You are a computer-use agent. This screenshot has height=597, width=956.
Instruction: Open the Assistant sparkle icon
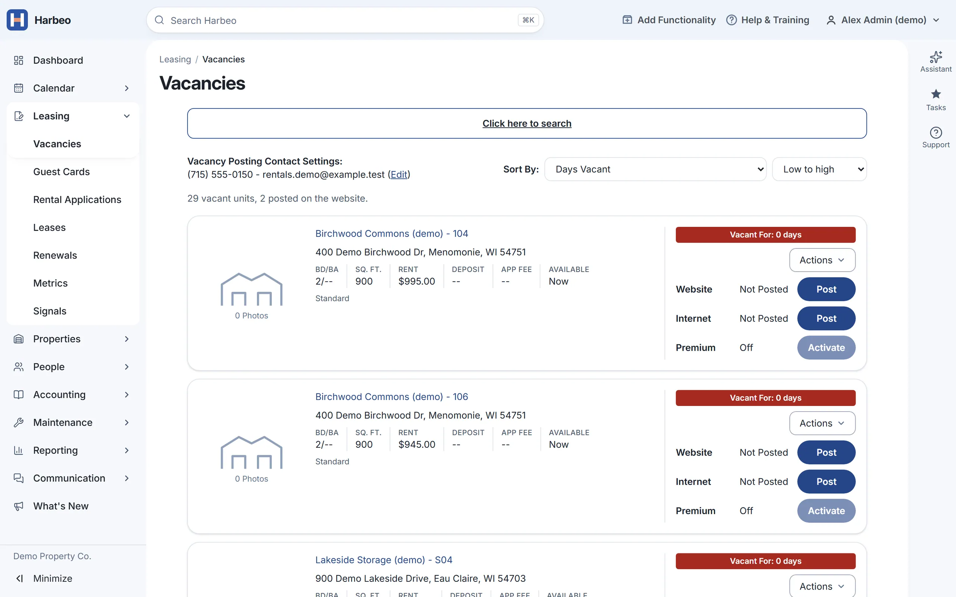(x=936, y=57)
